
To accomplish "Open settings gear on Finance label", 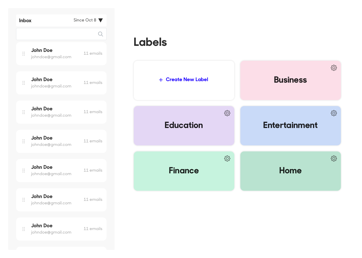I will coord(227,158).
